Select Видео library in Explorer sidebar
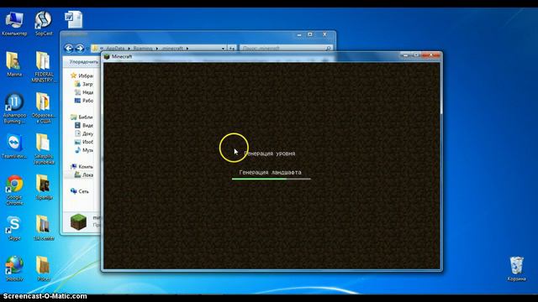 click(84, 125)
